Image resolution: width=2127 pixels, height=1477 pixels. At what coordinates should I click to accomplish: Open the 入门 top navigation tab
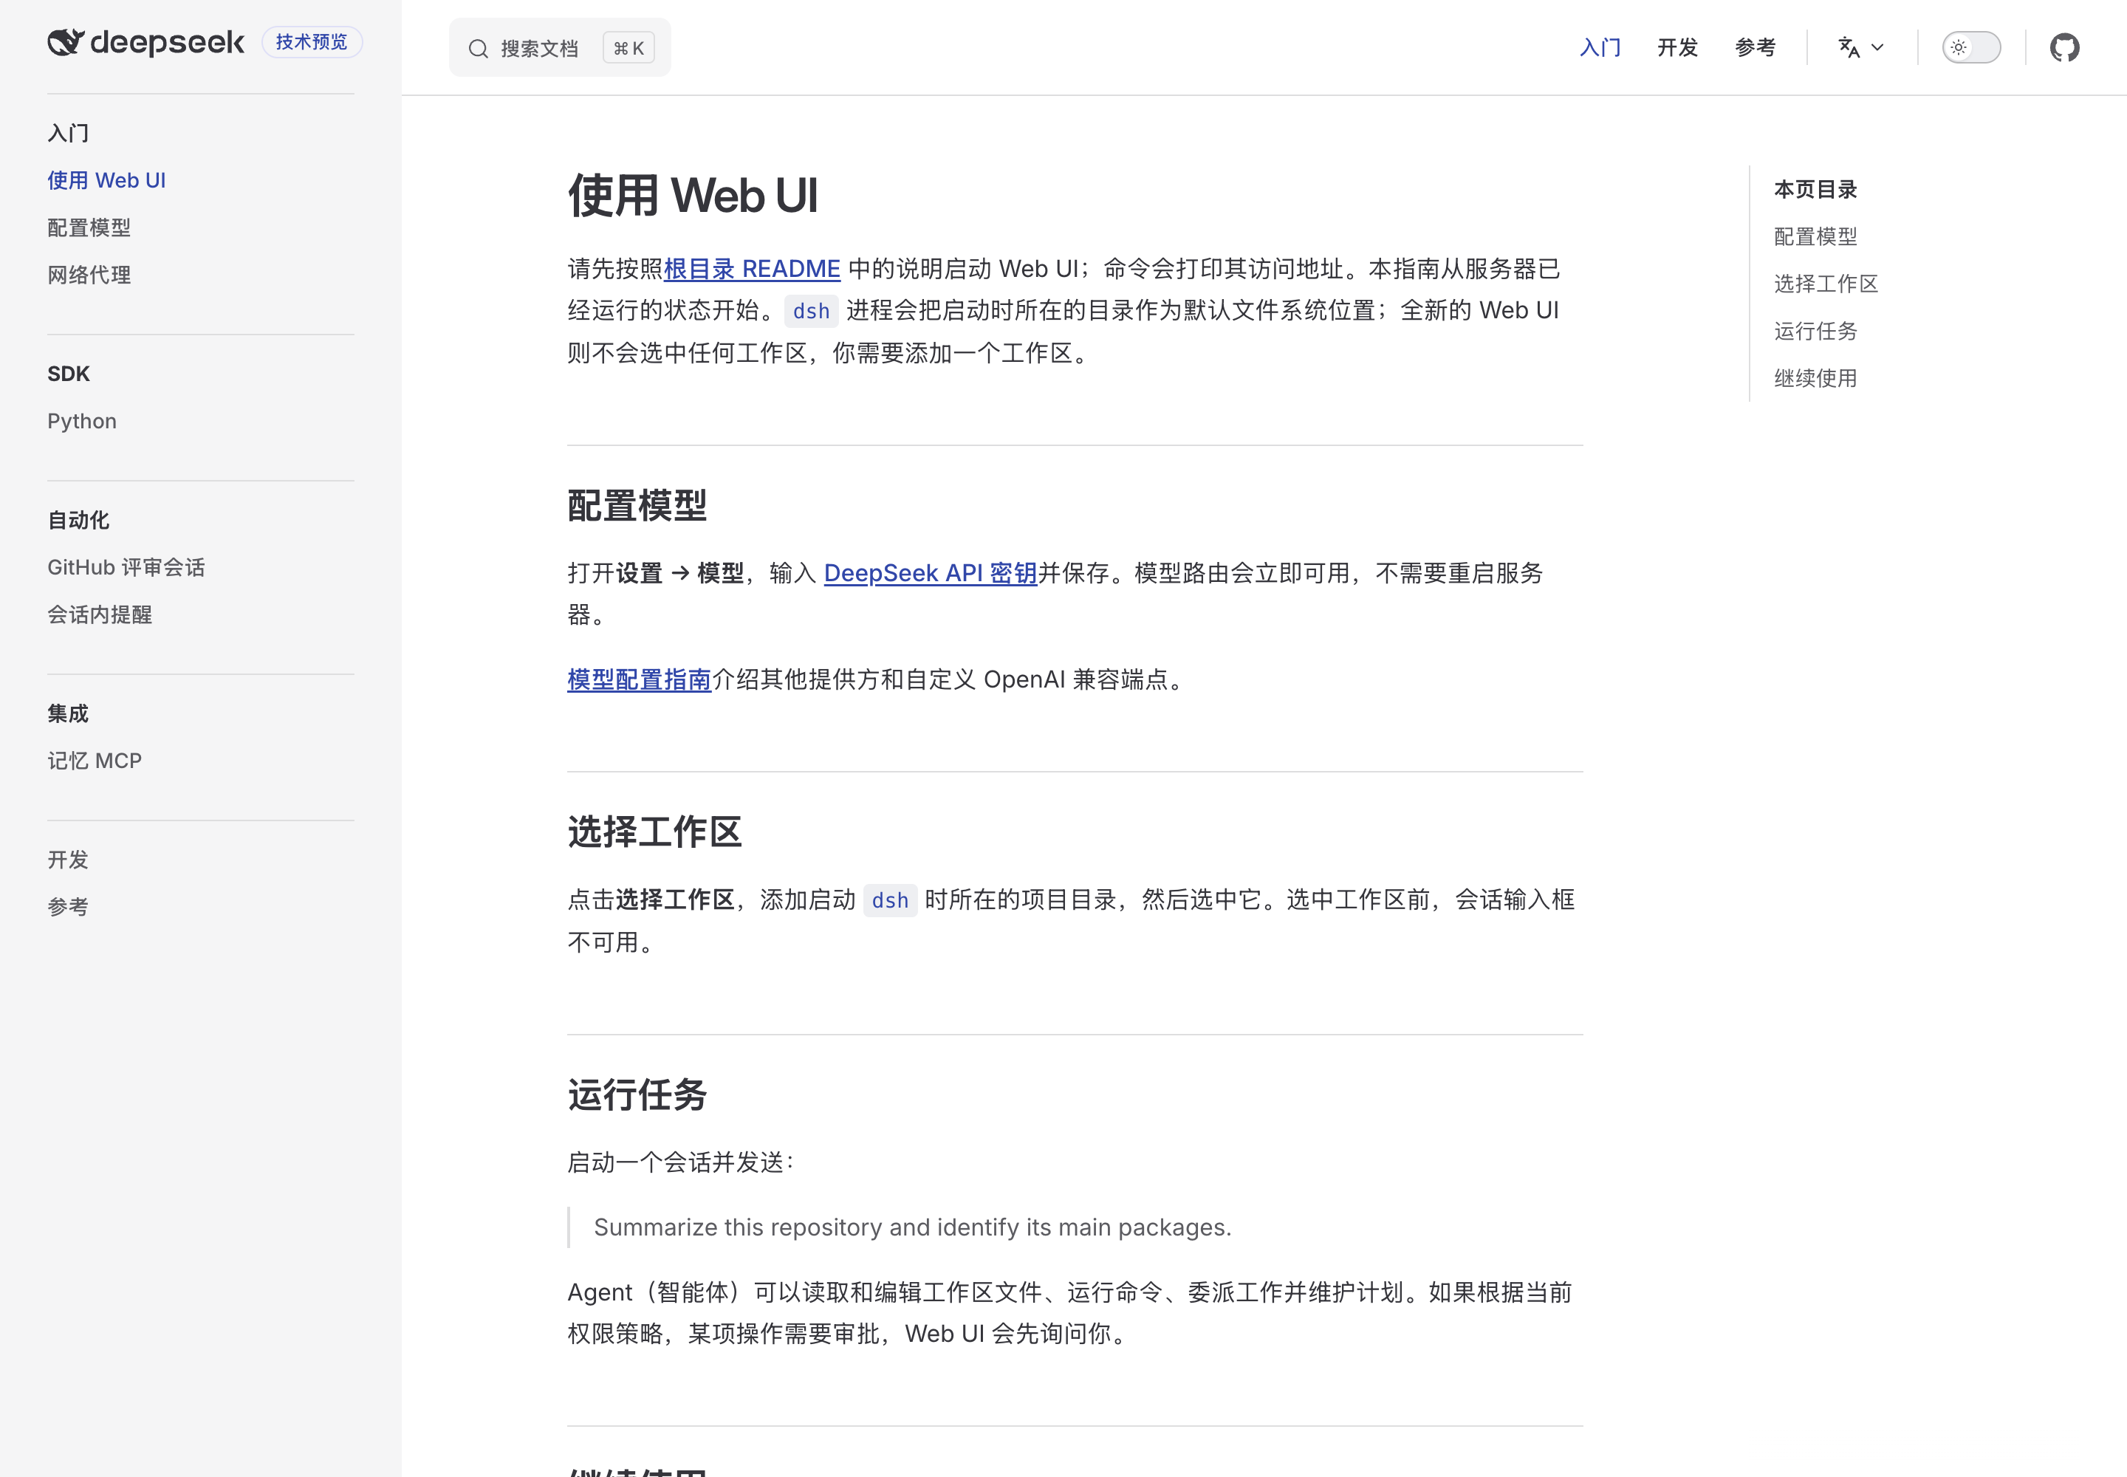1600,47
